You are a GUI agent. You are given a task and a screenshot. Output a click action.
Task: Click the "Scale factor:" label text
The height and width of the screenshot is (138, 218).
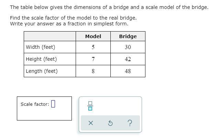(35, 104)
